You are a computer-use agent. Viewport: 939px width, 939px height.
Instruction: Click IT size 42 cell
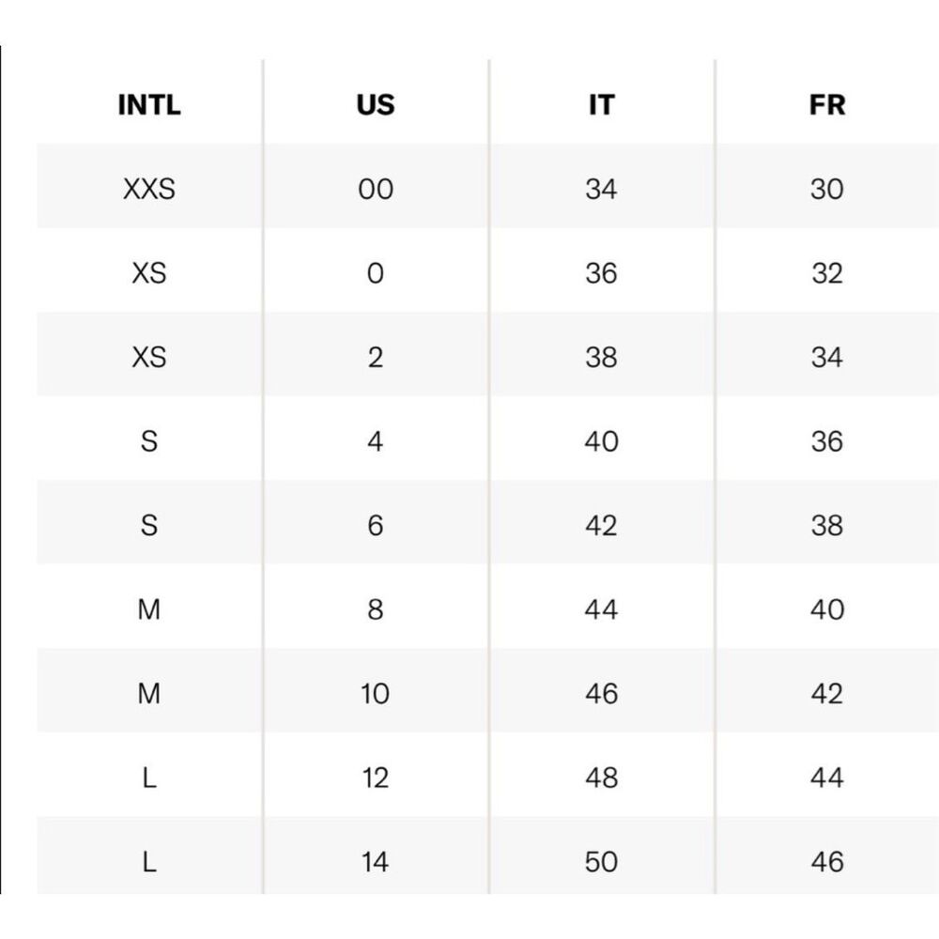tap(601, 525)
